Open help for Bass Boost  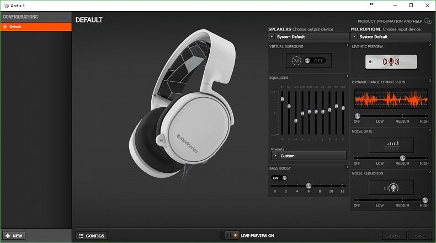[347, 167]
